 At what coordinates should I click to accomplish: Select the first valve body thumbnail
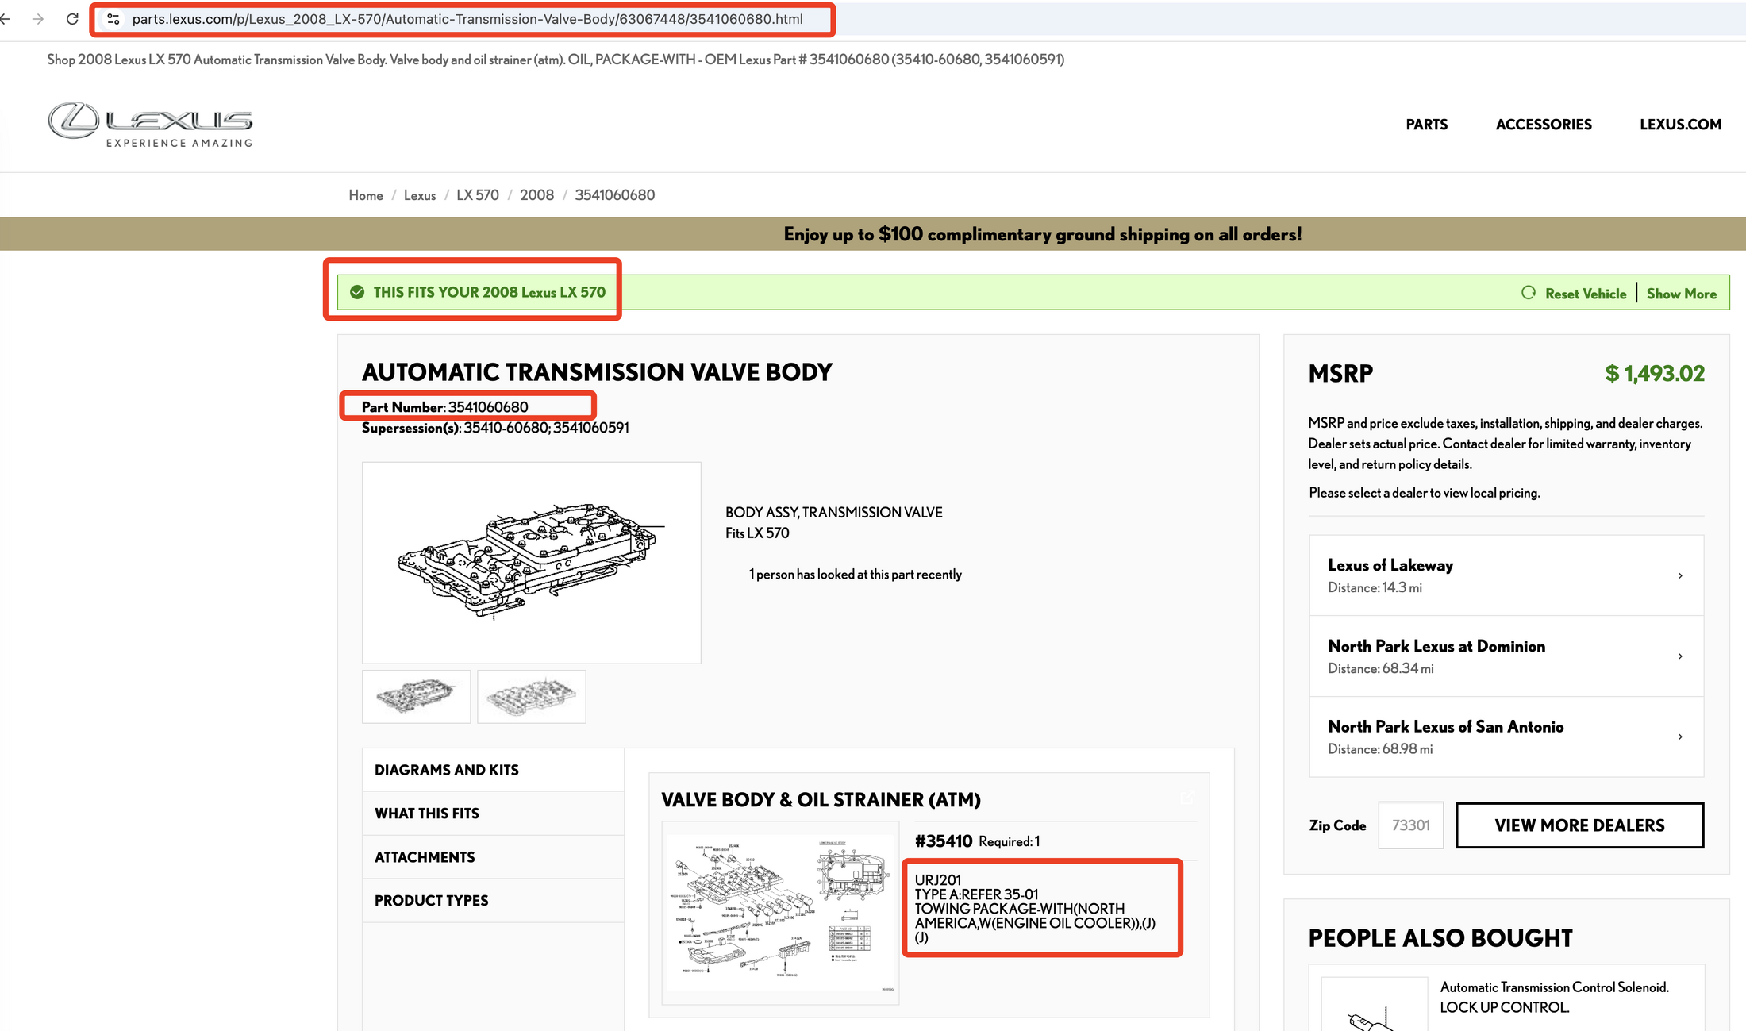point(417,697)
